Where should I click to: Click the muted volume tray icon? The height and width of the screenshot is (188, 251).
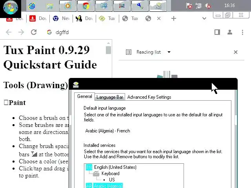(208, 6)
